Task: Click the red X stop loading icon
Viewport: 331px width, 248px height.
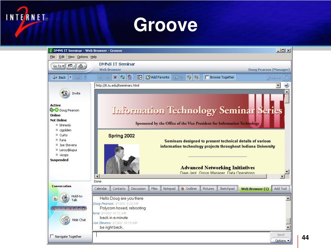Action: coord(115,77)
